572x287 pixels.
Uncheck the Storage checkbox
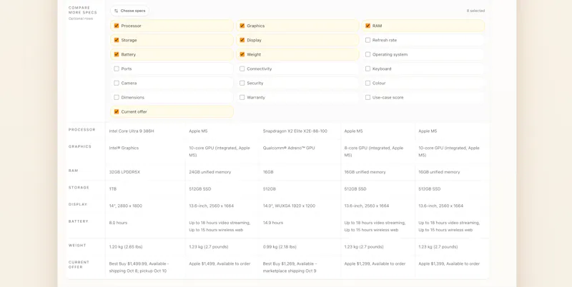tap(117, 40)
